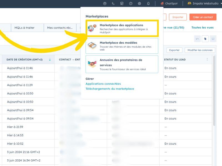Click the Modifier les colonnes button
This screenshot has height=166, width=222.
(x=200, y=50)
